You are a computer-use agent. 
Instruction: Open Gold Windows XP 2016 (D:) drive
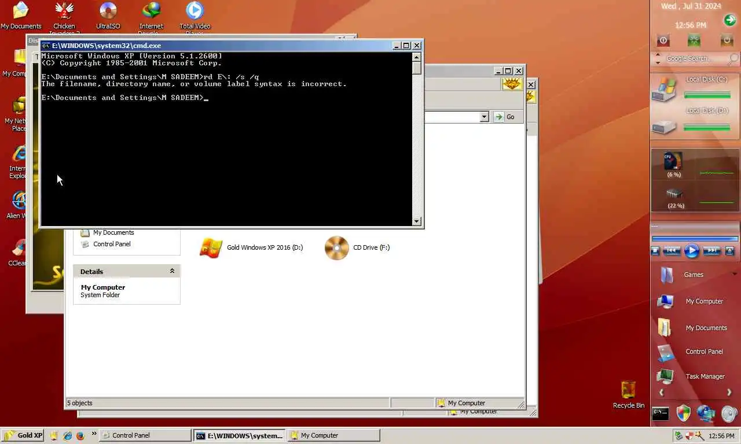(x=251, y=247)
